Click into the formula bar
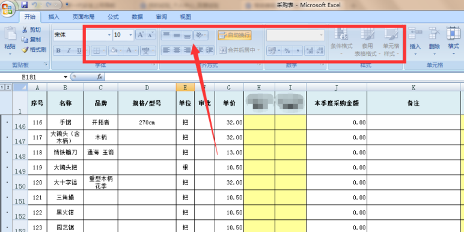 pyautogui.click(x=284, y=77)
